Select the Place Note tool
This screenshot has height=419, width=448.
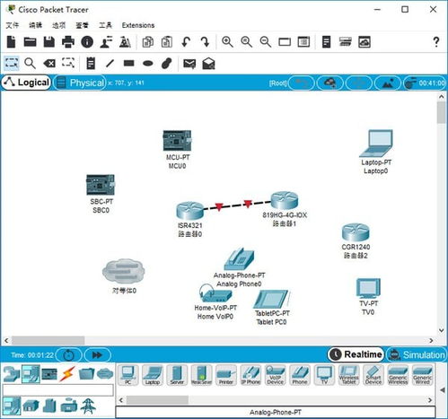[x=91, y=64]
